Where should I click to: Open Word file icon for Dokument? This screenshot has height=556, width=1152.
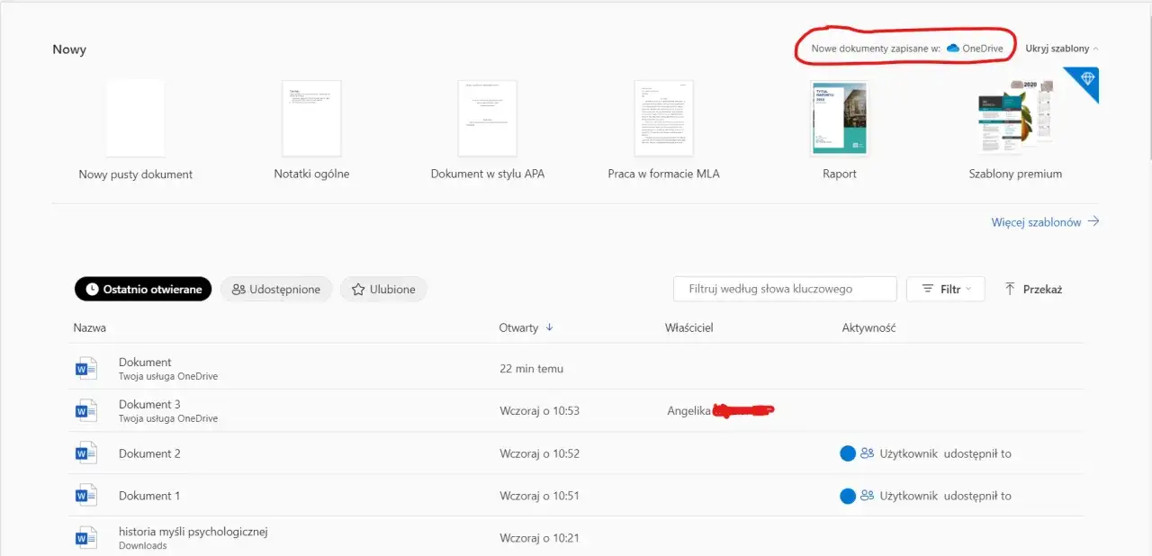pyautogui.click(x=85, y=369)
